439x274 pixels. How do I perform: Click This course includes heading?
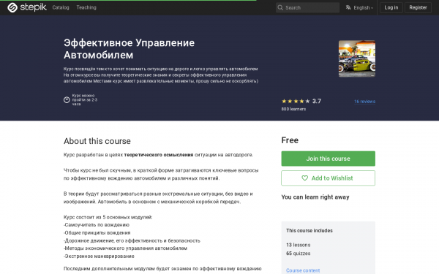coord(309,231)
